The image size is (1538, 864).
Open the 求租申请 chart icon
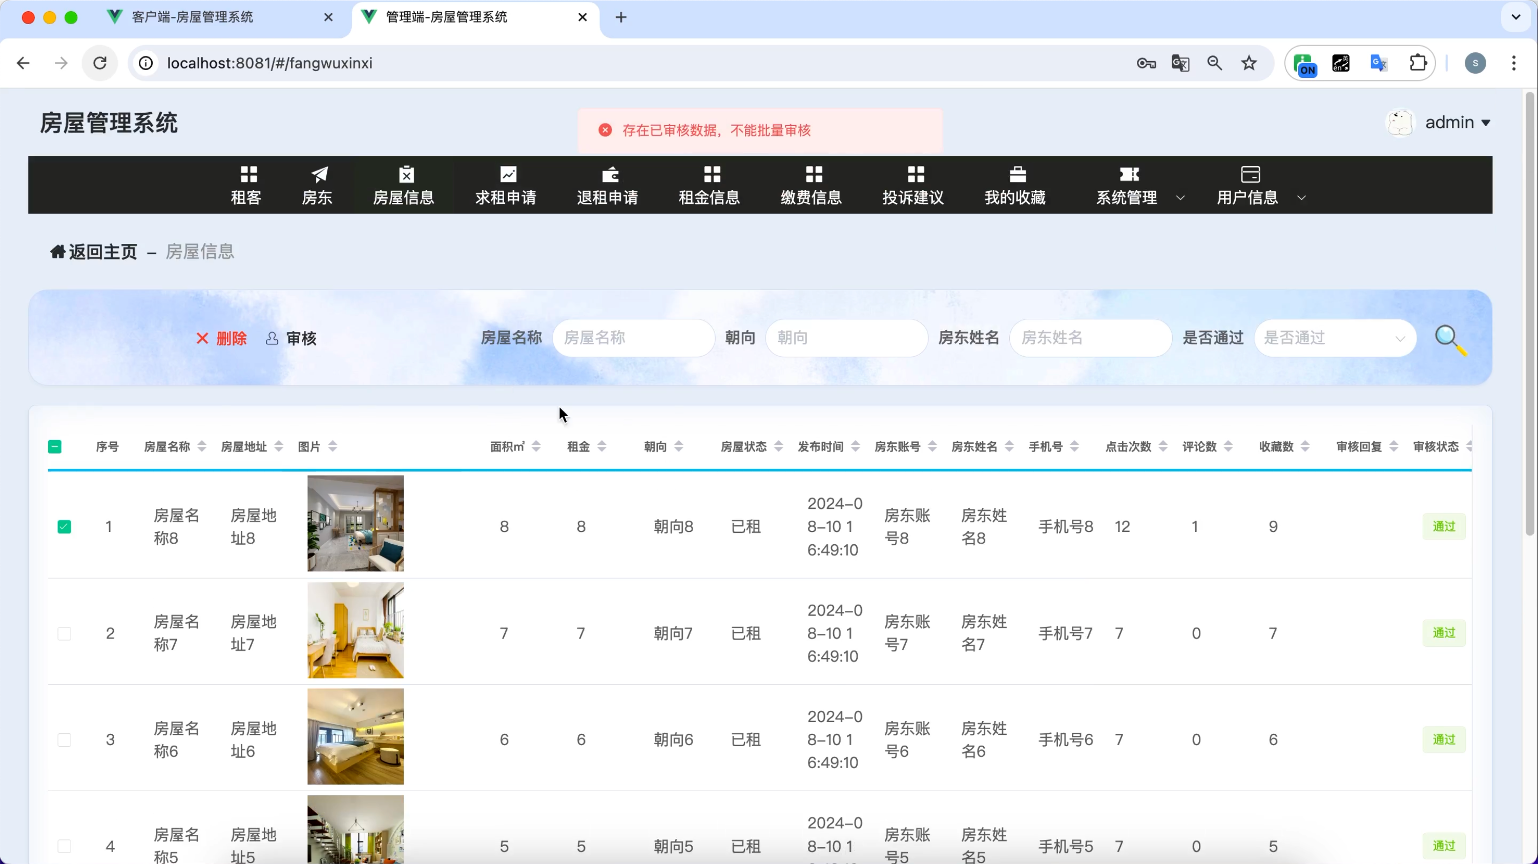(x=508, y=174)
